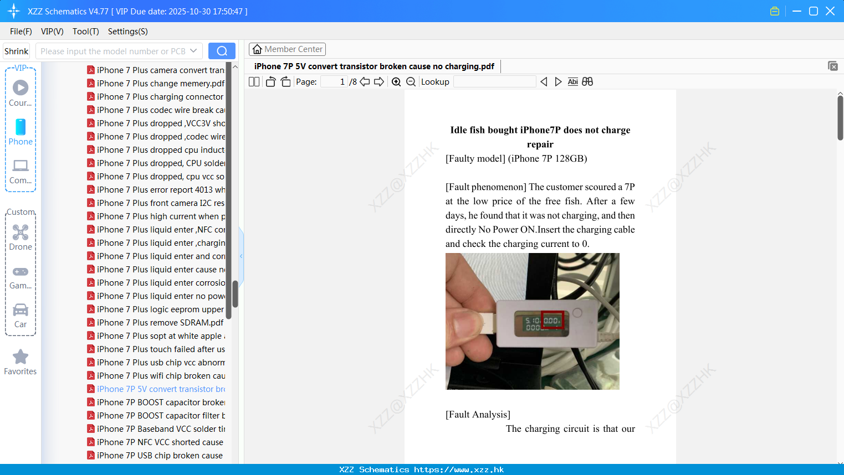The image size is (844, 475).
Task: Click the binoculars search icon
Action: (587, 81)
